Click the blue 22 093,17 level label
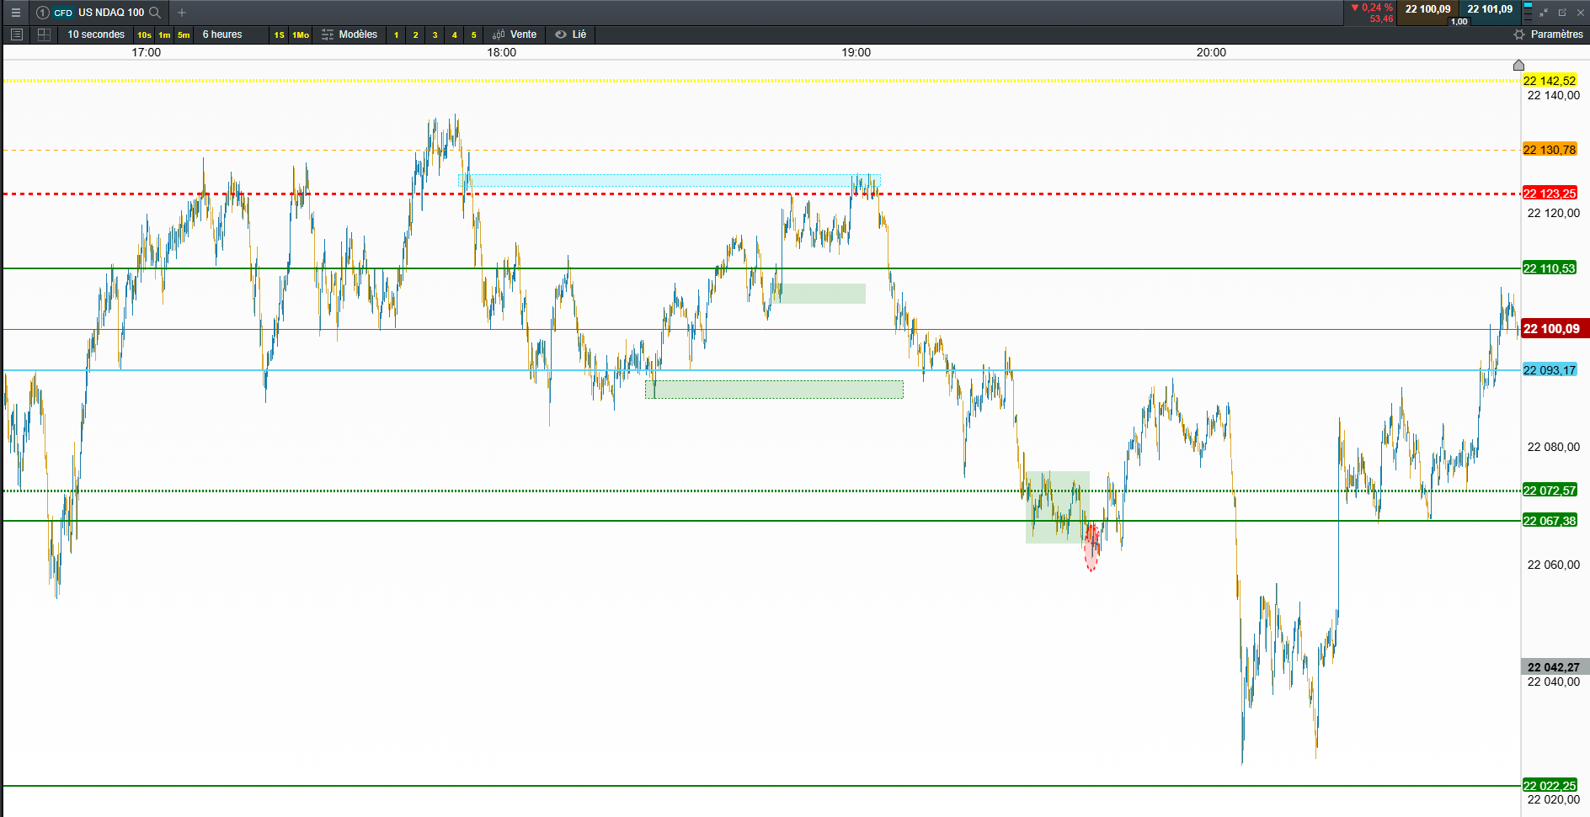Image resolution: width=1590 pixels, height=817 pixels. (x=1550, y=370)
